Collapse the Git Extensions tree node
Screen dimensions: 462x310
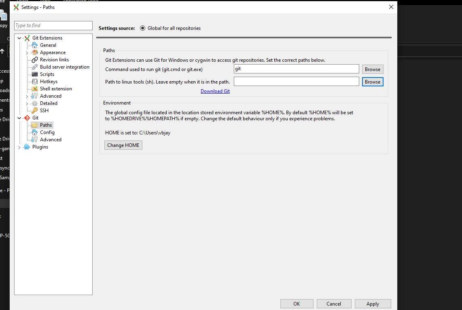[19, 38]
